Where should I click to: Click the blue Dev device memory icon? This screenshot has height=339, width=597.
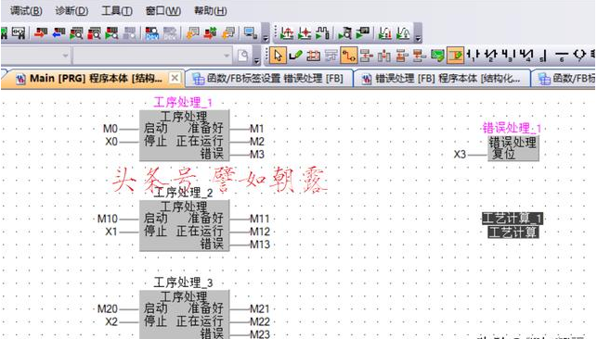(x=152, y=33)
